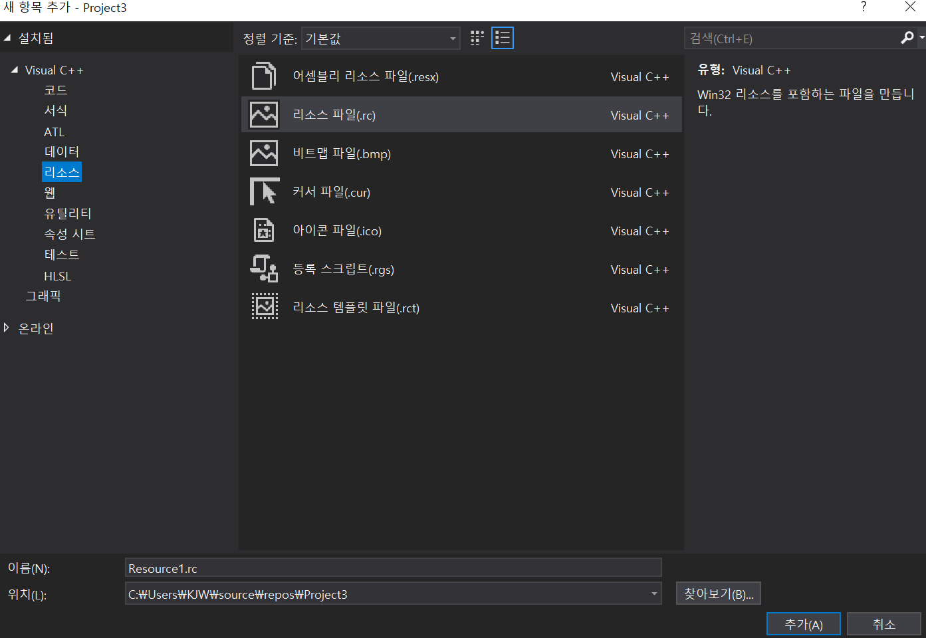
Task: Close the 새 항목 추가 dialog
Action: [910, 7]
